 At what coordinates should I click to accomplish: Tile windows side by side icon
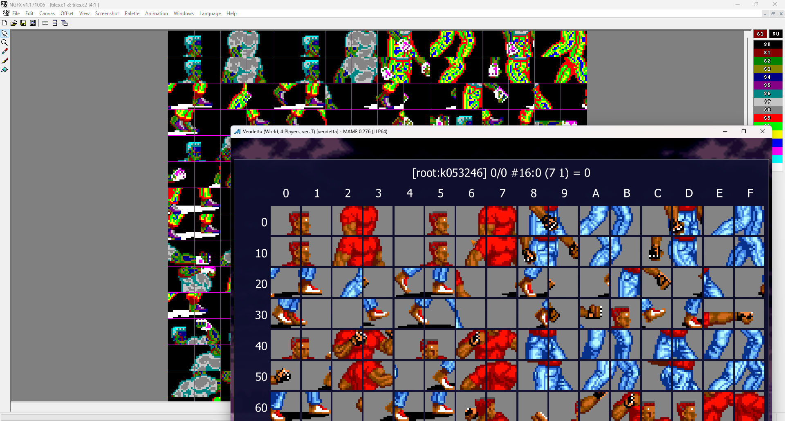(45, 23)
